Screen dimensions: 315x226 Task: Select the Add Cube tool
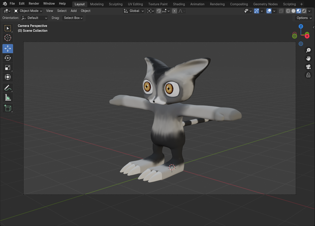(8, 108)
